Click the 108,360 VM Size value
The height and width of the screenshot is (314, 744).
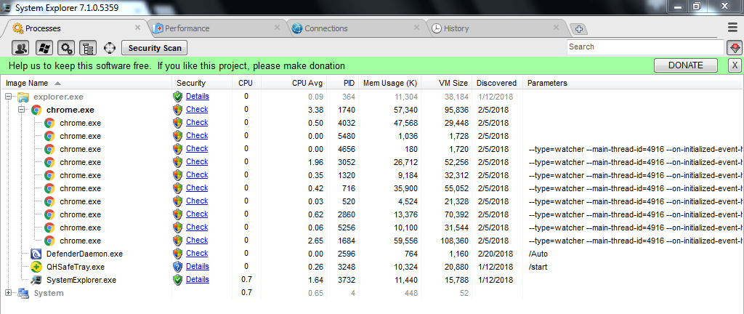coord(454,241)
